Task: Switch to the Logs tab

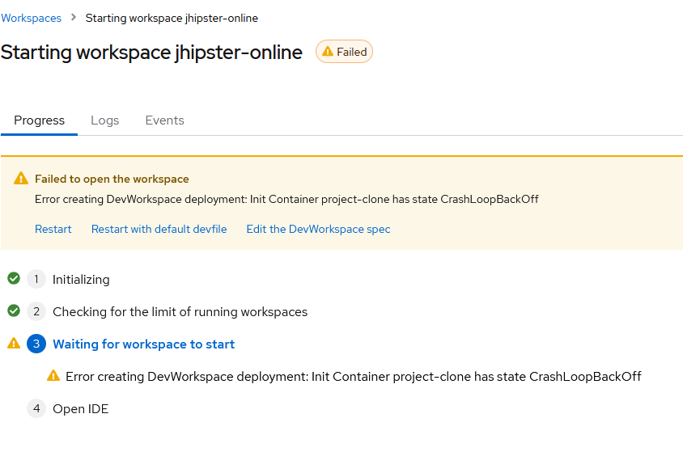Action: [105, 120]
